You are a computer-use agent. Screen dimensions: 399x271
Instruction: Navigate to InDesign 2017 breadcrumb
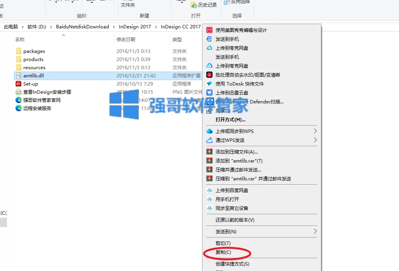pos(135,27)
